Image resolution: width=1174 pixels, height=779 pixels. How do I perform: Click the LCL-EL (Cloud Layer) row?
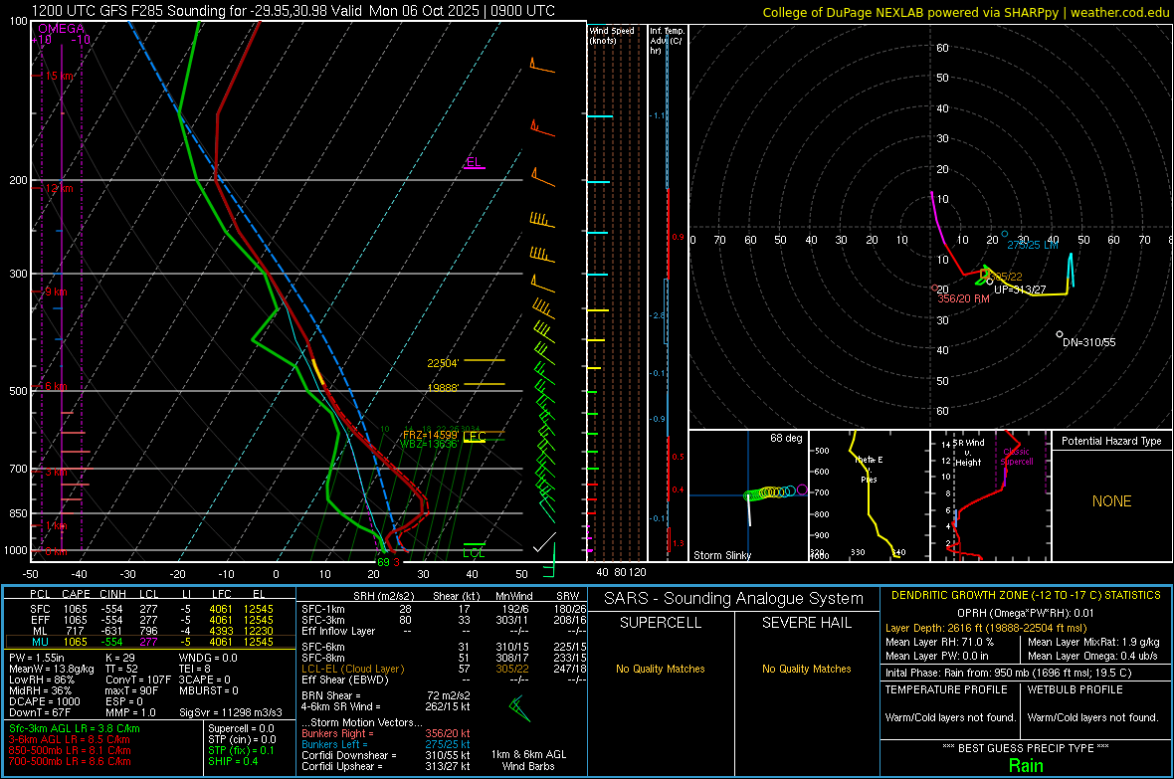tap(444, 669)
